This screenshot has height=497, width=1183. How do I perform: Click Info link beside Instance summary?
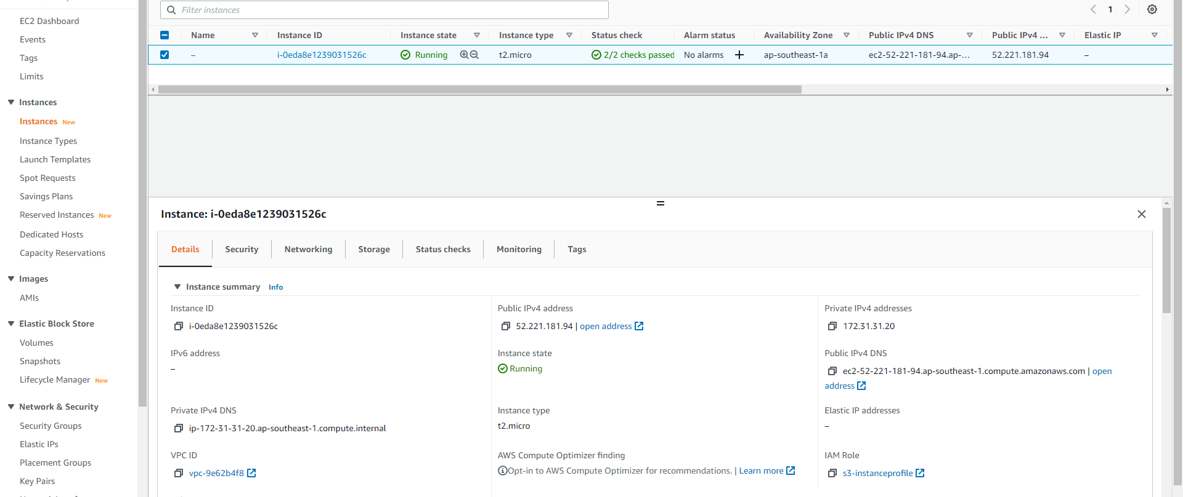pos(275,287)
